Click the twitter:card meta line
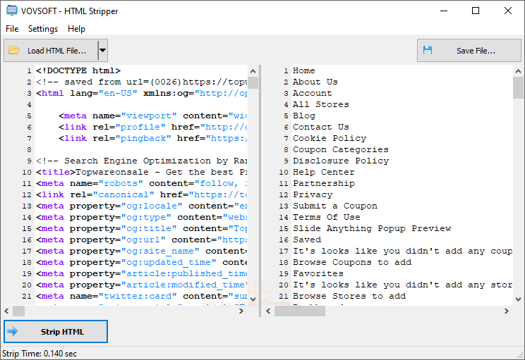 click(141, 296)
